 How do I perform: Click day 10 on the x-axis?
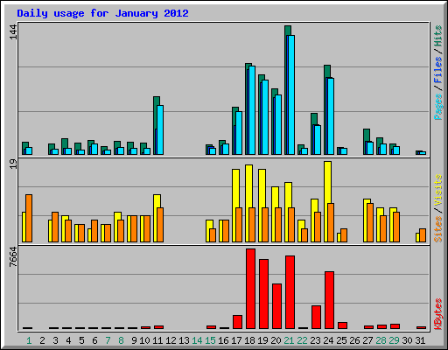(144, 340)
